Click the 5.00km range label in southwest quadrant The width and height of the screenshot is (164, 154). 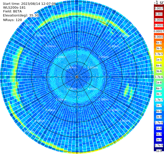(29, 131)
